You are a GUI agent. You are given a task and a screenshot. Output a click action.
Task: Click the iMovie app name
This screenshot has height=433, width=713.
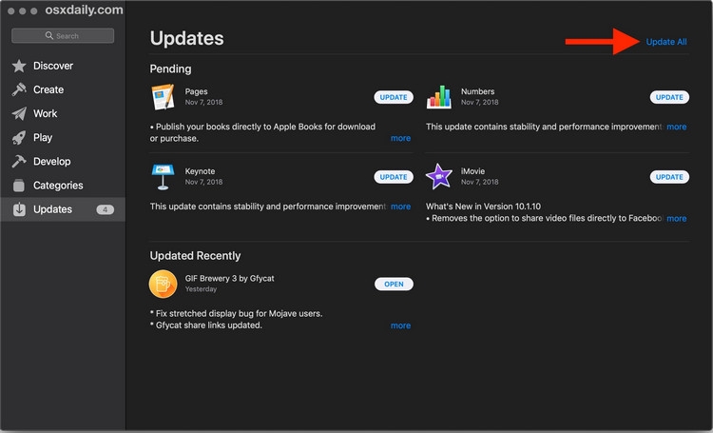click(x=472, y=171)
